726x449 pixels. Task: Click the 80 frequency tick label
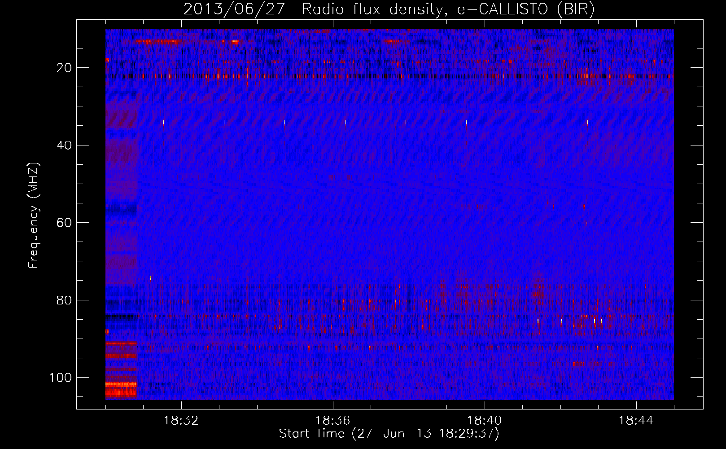pos(65,300)
